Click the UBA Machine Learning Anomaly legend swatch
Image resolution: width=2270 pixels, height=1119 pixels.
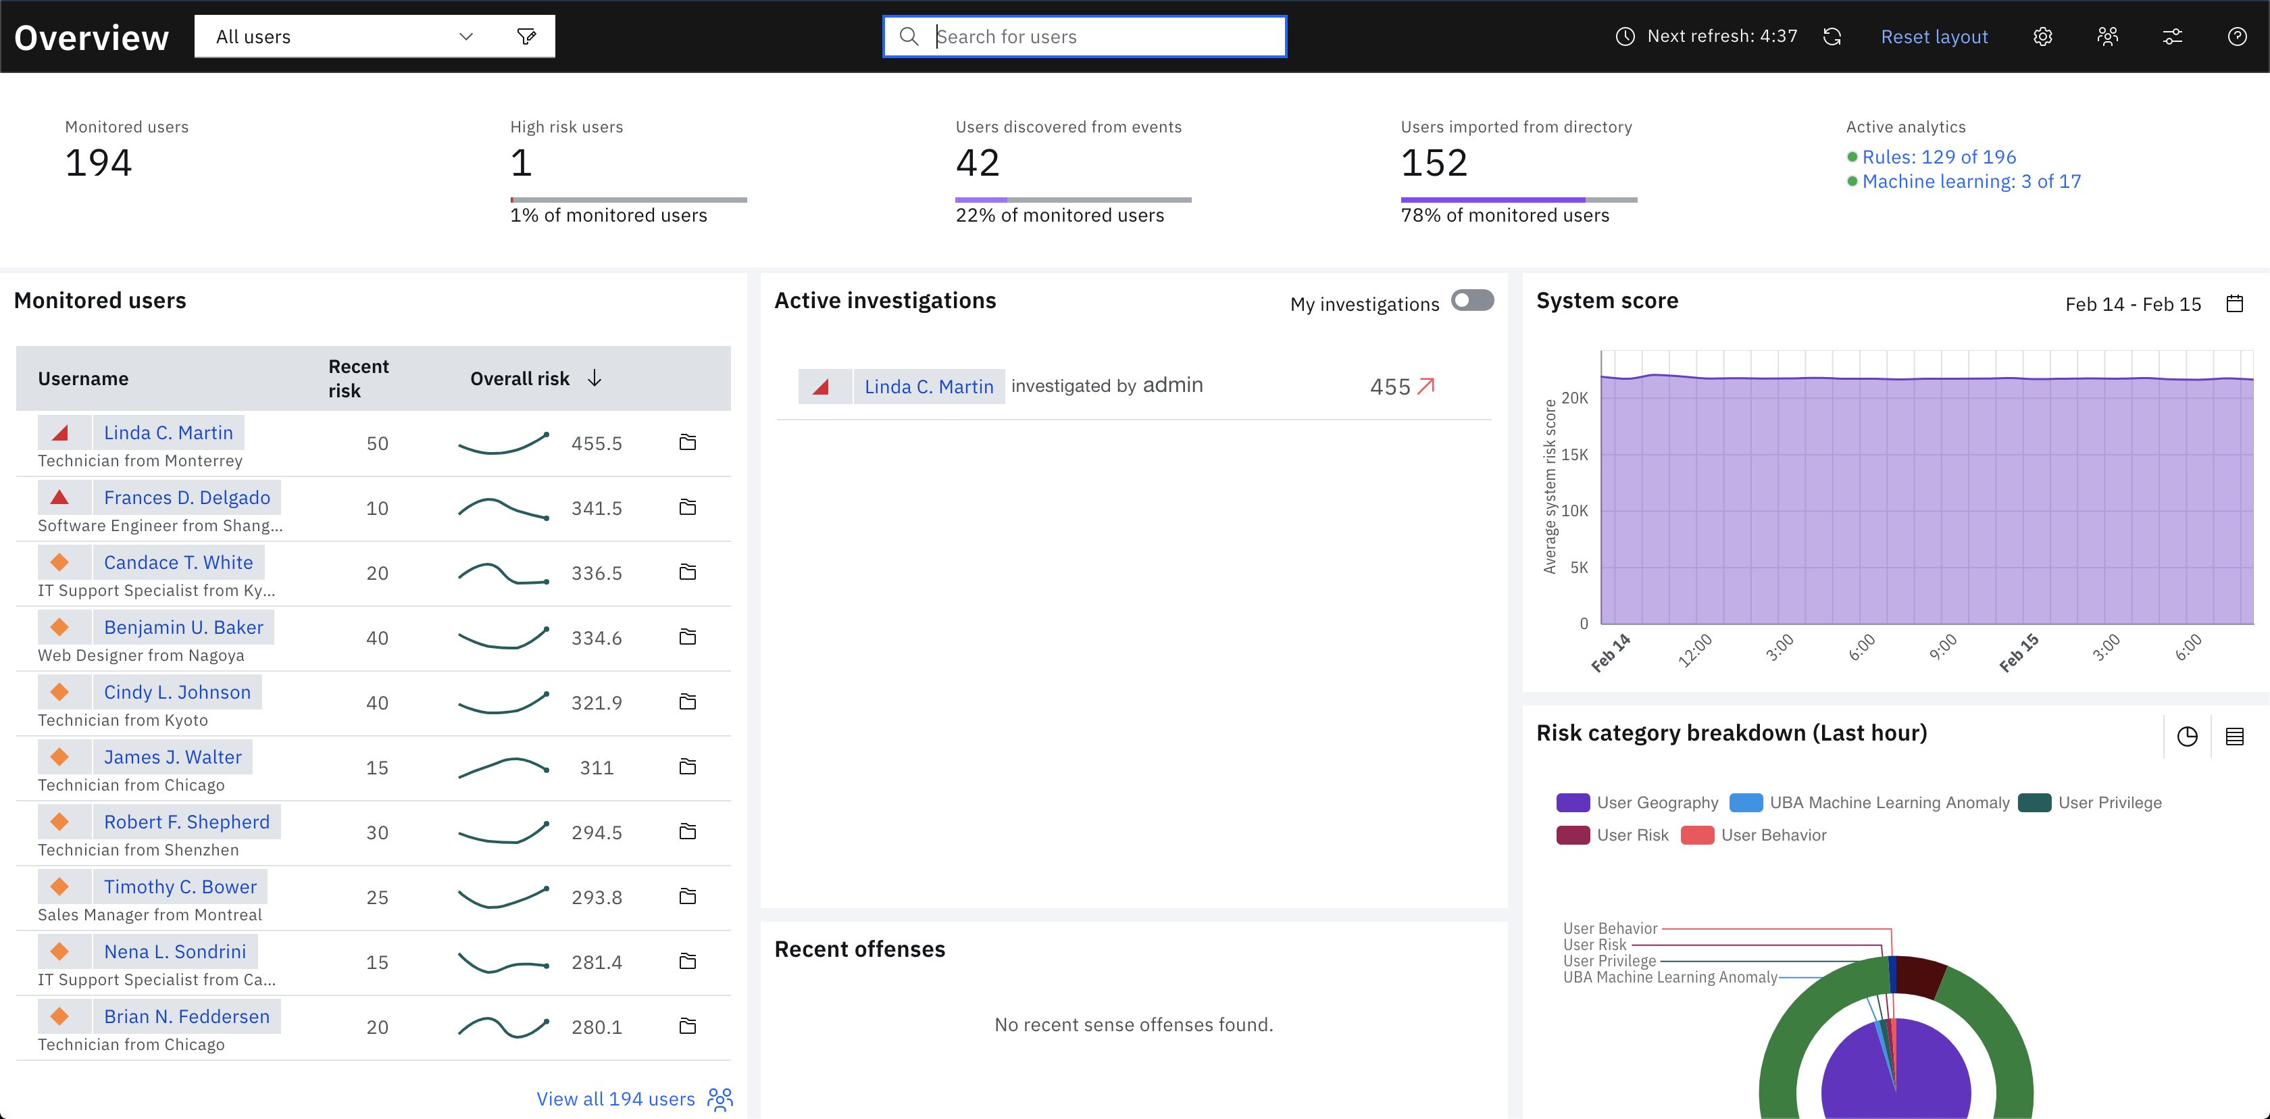[x=1746, y=803]
